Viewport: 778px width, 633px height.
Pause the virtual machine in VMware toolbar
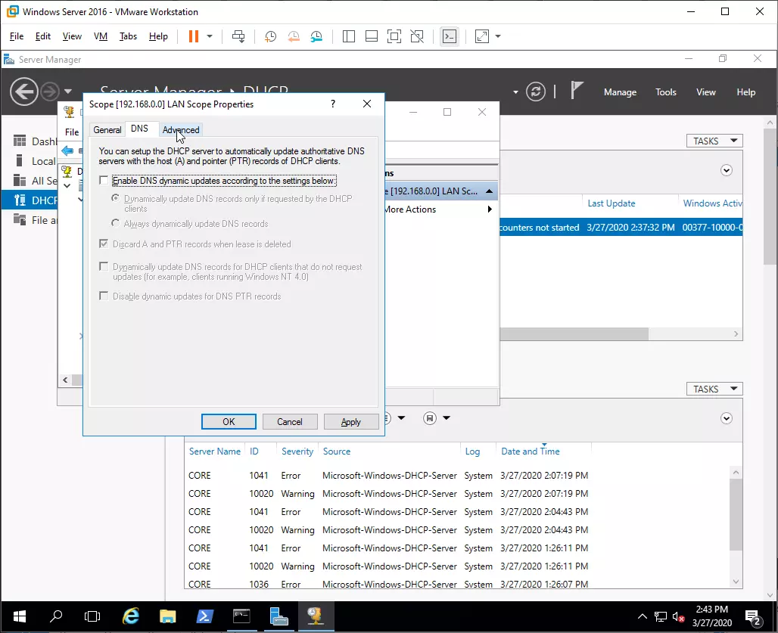click(x=194, y=36)
